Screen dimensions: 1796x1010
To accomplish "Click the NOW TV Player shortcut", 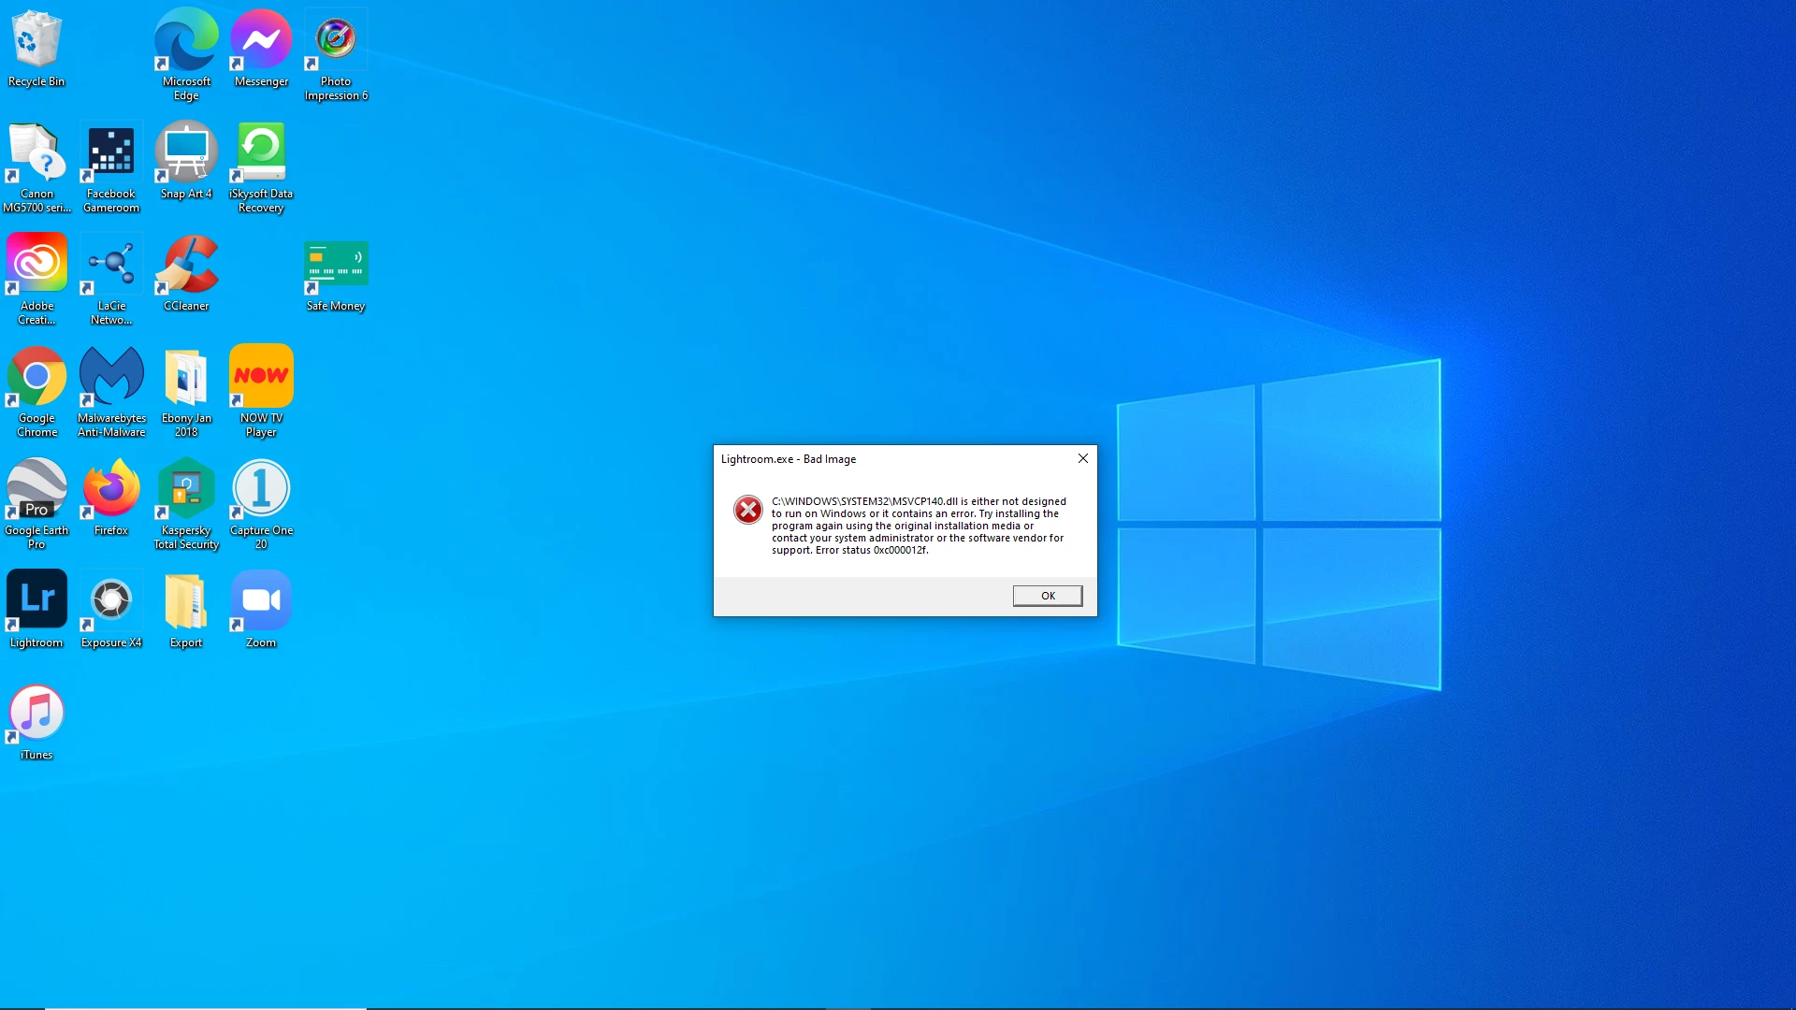I will [261, 376].
